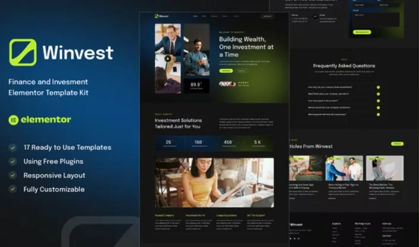The width and height of the screenshot is (419, 247).
Task: Click the large Winvest wordmark
Action: coord(78,53)
